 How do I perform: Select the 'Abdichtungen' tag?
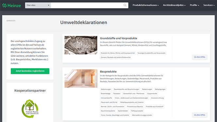pos(106,89)
